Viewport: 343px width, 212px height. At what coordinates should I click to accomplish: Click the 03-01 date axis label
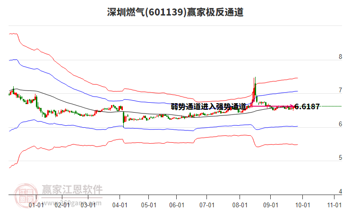click(88, 205)
